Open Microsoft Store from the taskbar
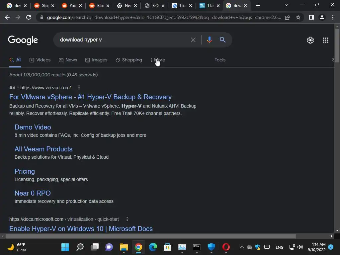340x255 pixels. [167, 247]
